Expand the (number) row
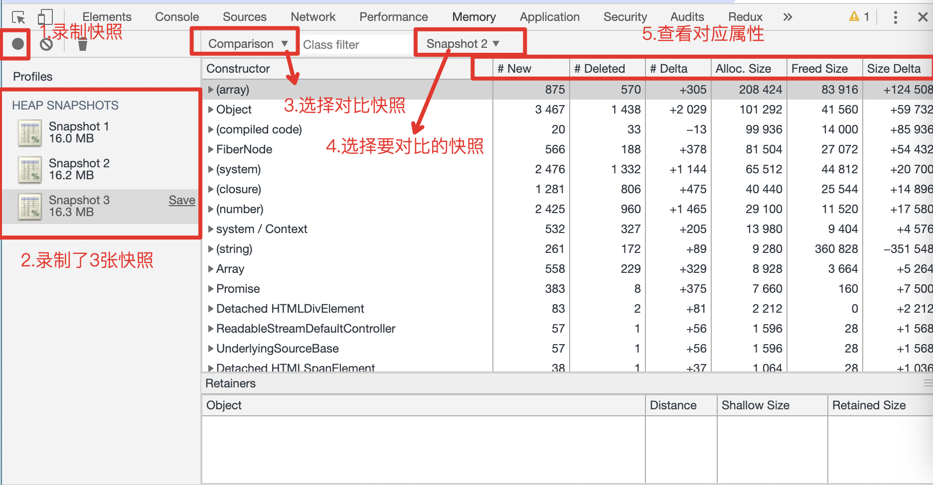Image resolution: width=933 pixels, height=485 pixels. tap(211, 209)
